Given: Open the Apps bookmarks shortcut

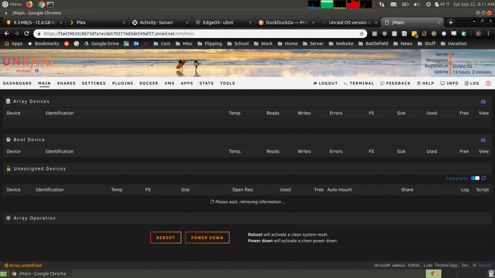Looking at the screenshot, I should tap(13, 43).
